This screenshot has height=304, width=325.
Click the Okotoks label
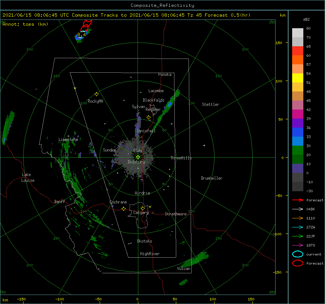tap(144, 241)
